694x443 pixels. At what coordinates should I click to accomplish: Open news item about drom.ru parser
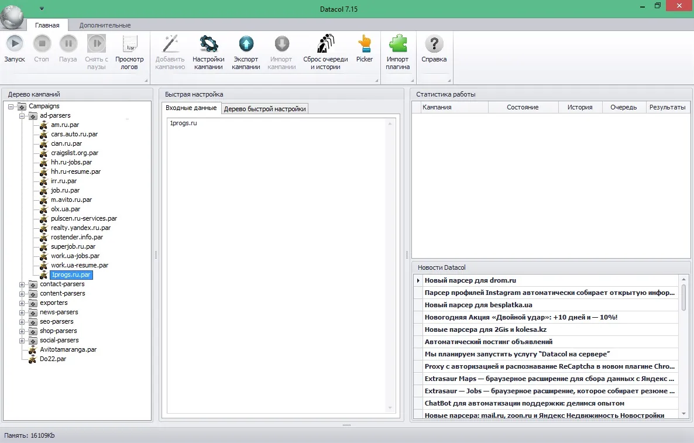click(x=470, y=280)
